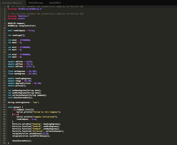The image size is (177, 145).
Task: Click line number 11 in the gutter
Action: (4, 31)
